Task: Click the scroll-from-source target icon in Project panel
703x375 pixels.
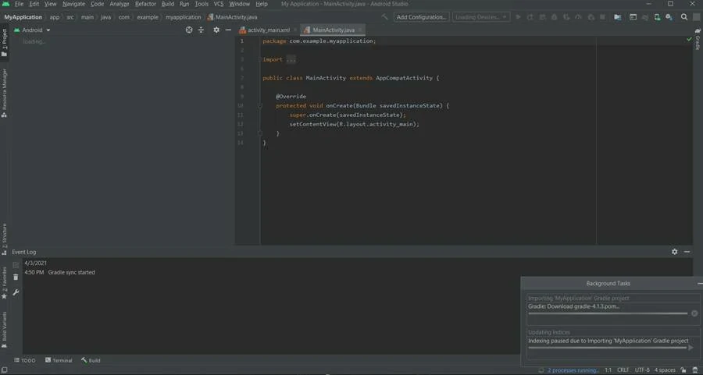Action: click(188, 30)
